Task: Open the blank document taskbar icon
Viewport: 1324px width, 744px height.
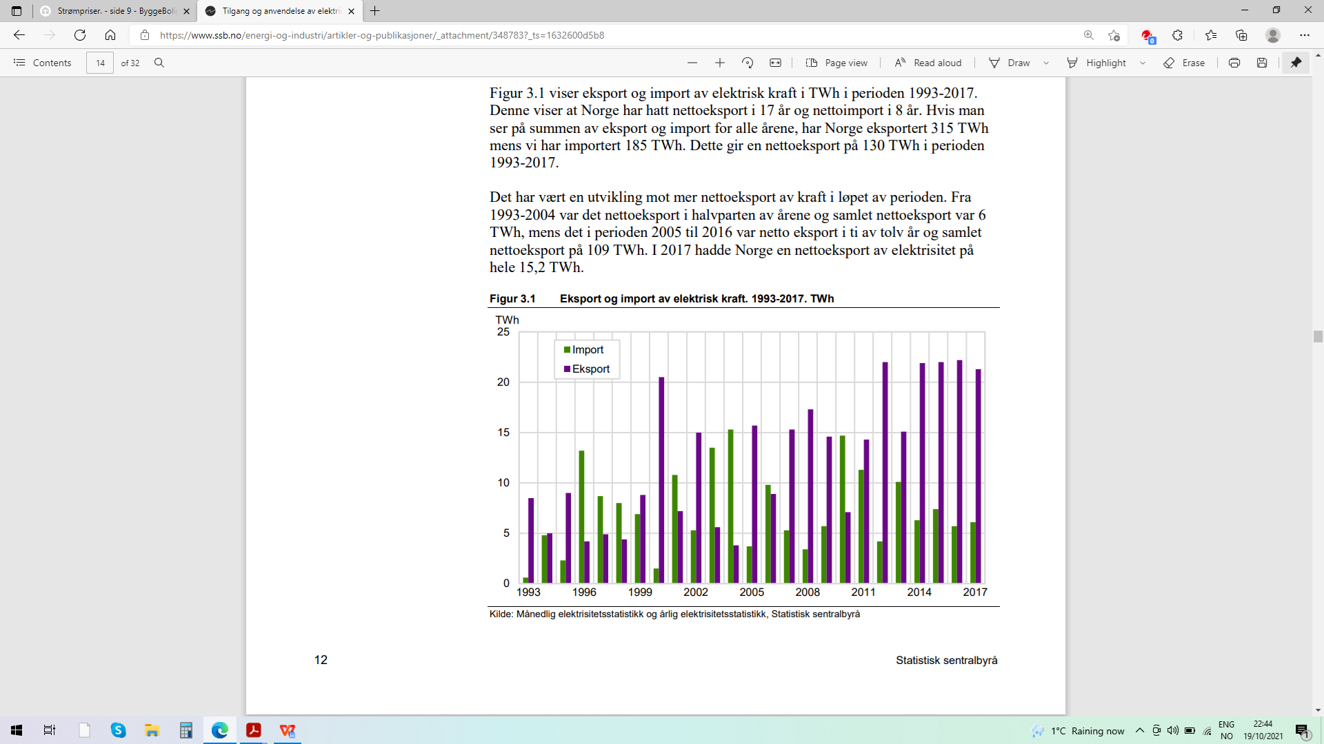Action: 85,730
